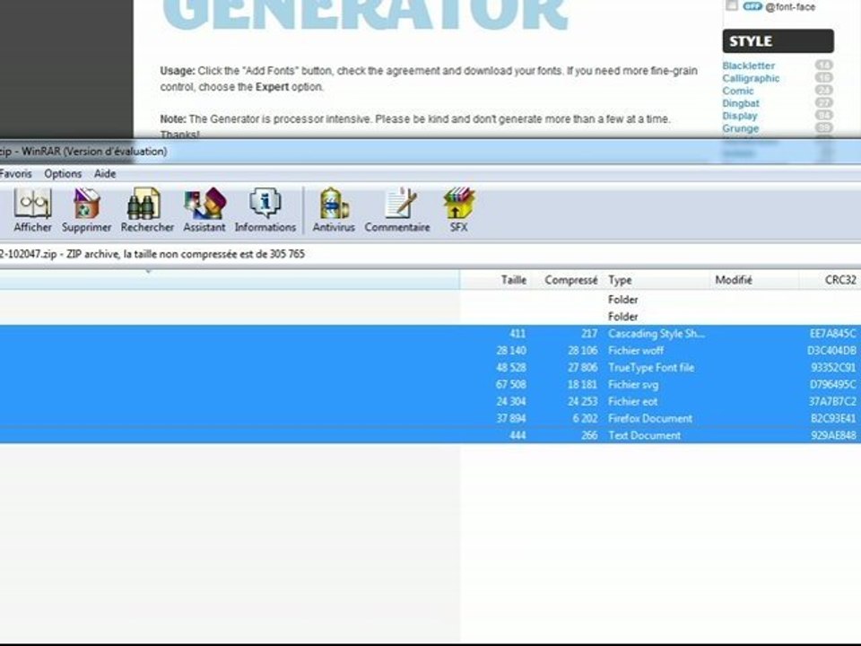The width and height of the screenshot is (861, 646).
Task: Click the Supprimer delete icon
Action: 86,210
